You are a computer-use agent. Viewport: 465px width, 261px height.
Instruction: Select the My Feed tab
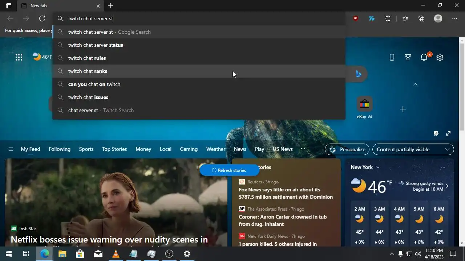coord(31,149)
